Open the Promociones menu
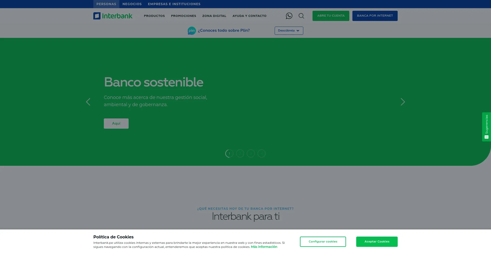 coord(184,16)
